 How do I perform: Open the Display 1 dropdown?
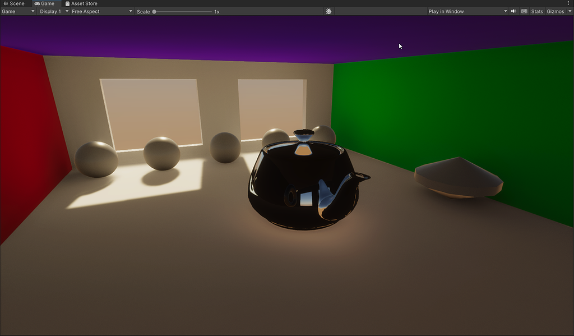53,11
